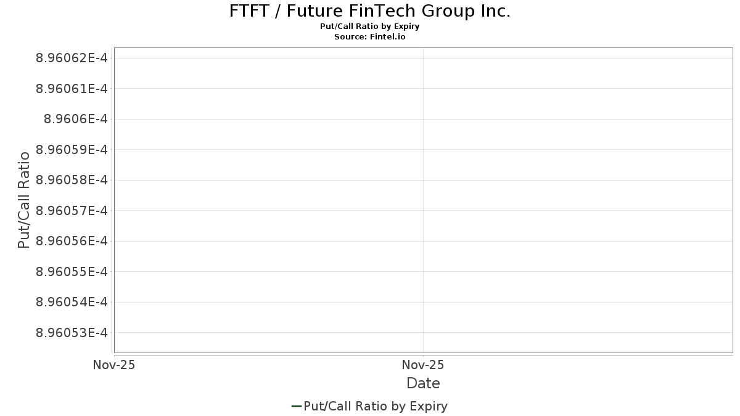740x416 pixels.
Task: Click the 8.96054E-4 y-axis label
Action: click(72, 302)
